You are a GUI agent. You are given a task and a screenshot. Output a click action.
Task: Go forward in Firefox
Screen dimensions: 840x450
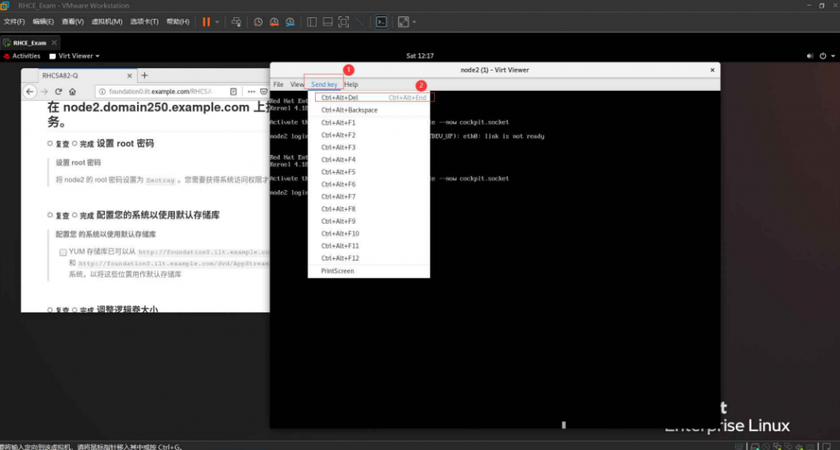tap(44, 92)
